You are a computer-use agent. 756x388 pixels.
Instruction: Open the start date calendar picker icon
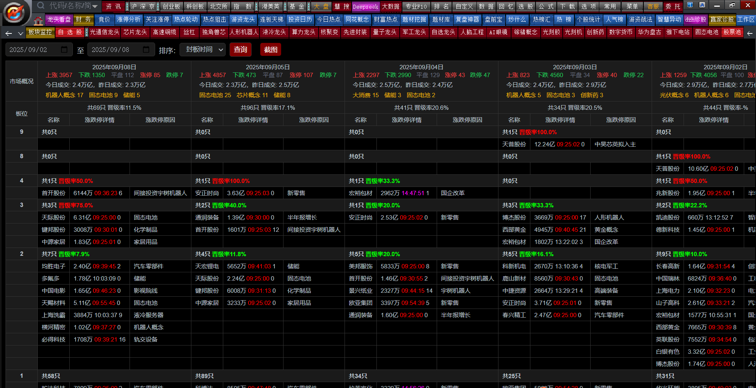click(x=64, y=50)
